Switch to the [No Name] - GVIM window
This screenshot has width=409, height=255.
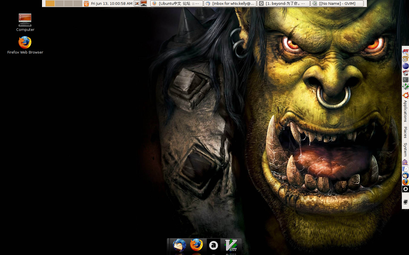coord(337,3)
